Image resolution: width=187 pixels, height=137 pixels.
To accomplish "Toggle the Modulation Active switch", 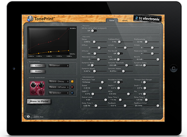I will tap(120, 82).
